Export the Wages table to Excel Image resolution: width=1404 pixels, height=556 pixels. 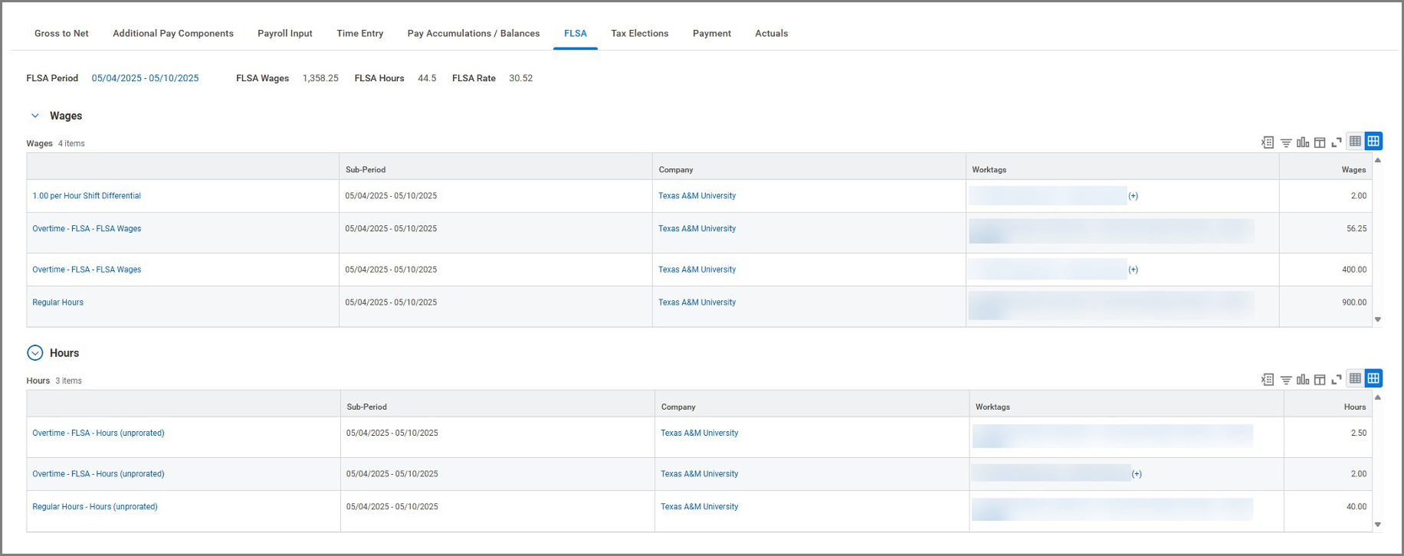pyautogui.click(x=1268, y=142)
